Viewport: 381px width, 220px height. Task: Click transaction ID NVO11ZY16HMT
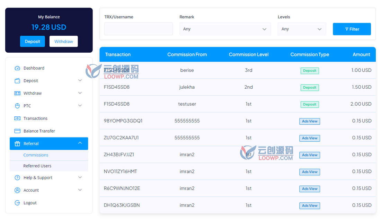click(120, 171)
